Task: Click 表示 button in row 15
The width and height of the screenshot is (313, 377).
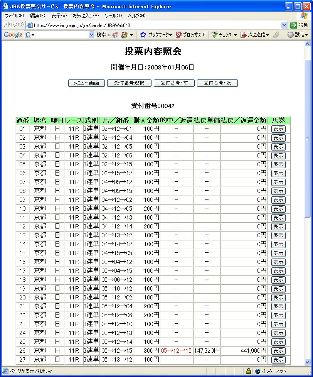Action: (278, 253)
